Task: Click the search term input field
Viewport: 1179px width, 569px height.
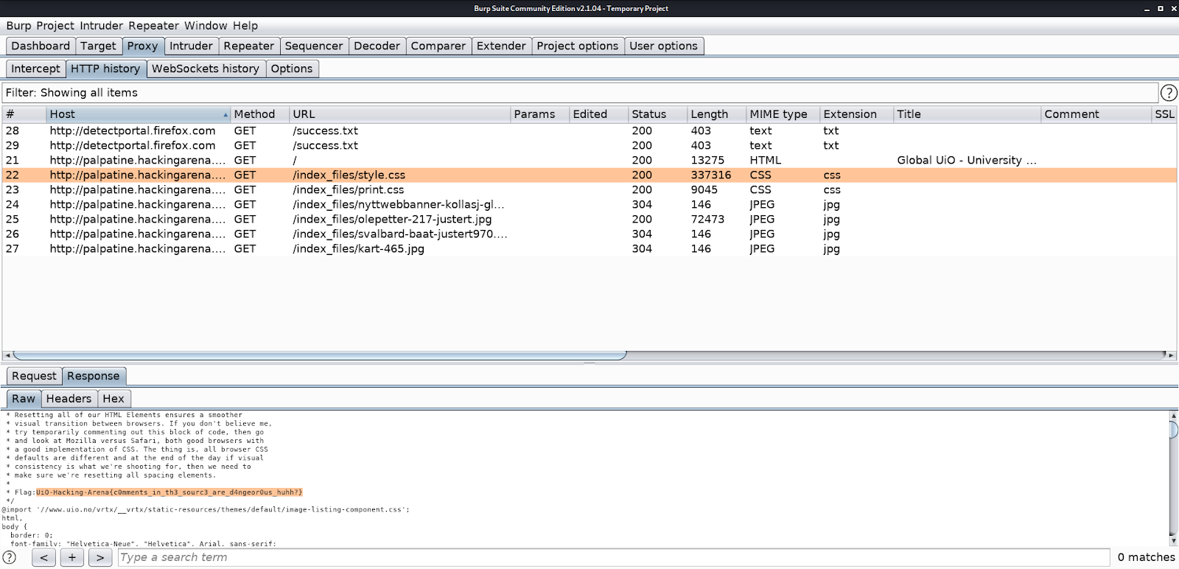Action: tap(613, 557)
